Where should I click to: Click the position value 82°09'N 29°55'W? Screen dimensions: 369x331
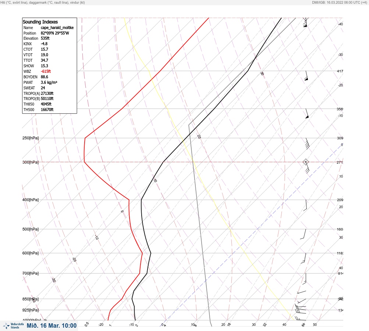tap(55, 33)
